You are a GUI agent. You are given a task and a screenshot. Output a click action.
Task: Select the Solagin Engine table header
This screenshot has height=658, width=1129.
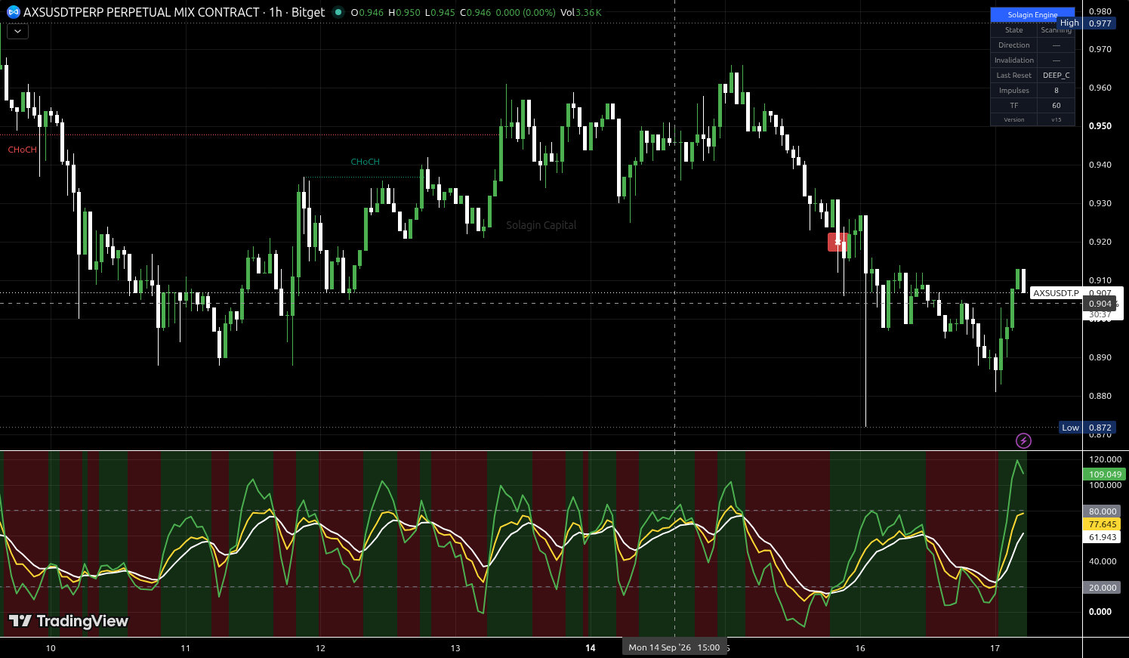coord(1032,14)
